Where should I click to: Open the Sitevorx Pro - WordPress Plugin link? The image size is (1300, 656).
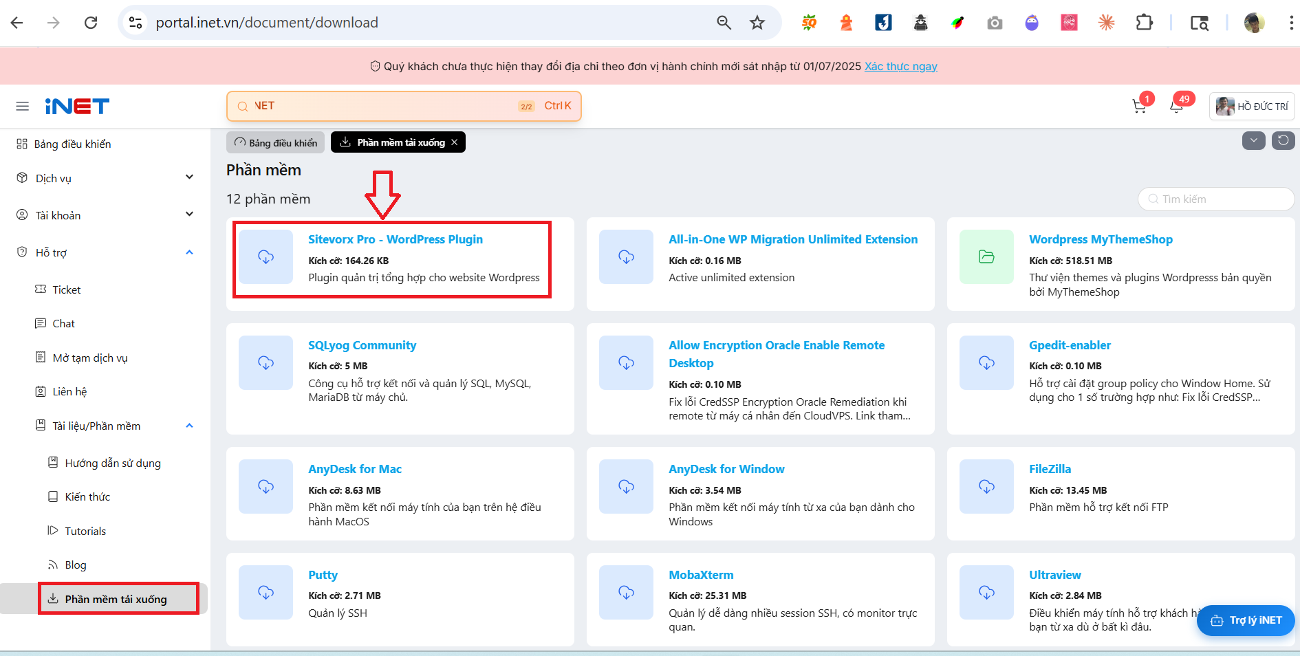coord(396,239)
